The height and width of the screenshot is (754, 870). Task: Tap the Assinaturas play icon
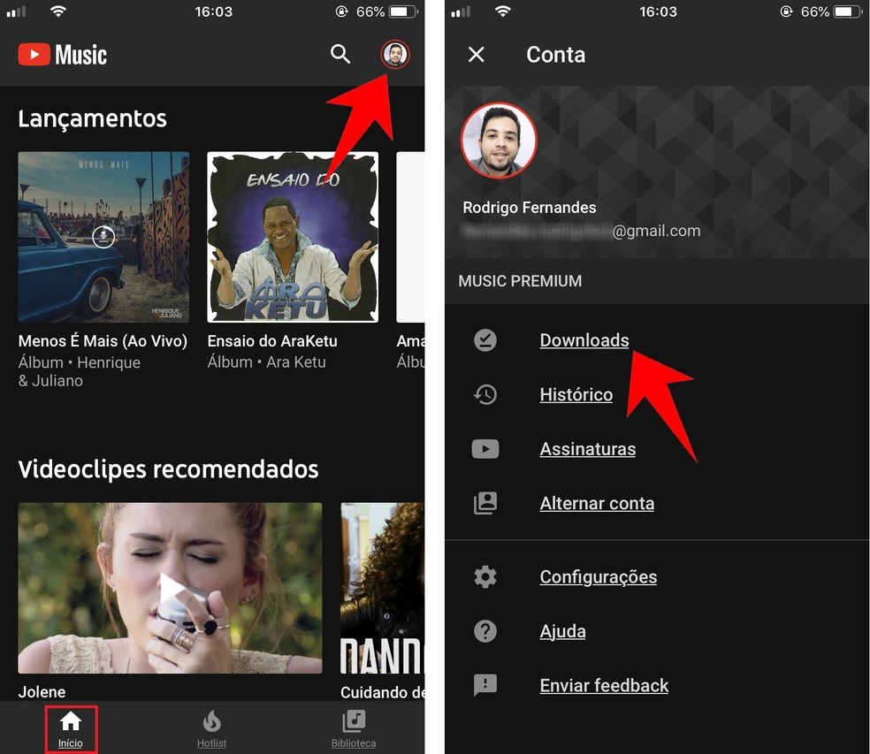coord(485,449)
